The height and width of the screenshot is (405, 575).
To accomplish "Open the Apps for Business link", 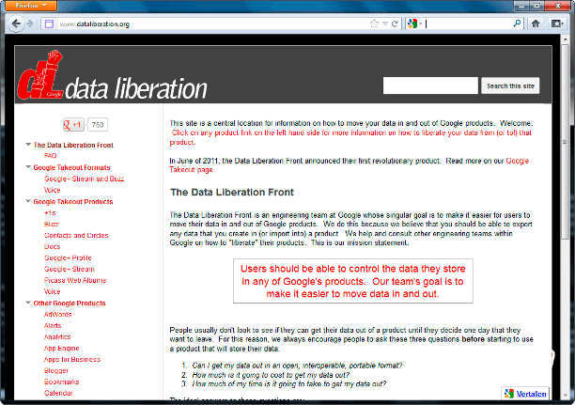I will point(72,360).
